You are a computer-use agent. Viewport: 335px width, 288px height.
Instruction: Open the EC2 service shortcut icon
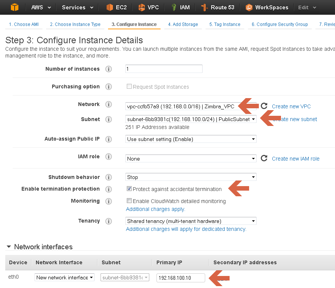(110, 8)
